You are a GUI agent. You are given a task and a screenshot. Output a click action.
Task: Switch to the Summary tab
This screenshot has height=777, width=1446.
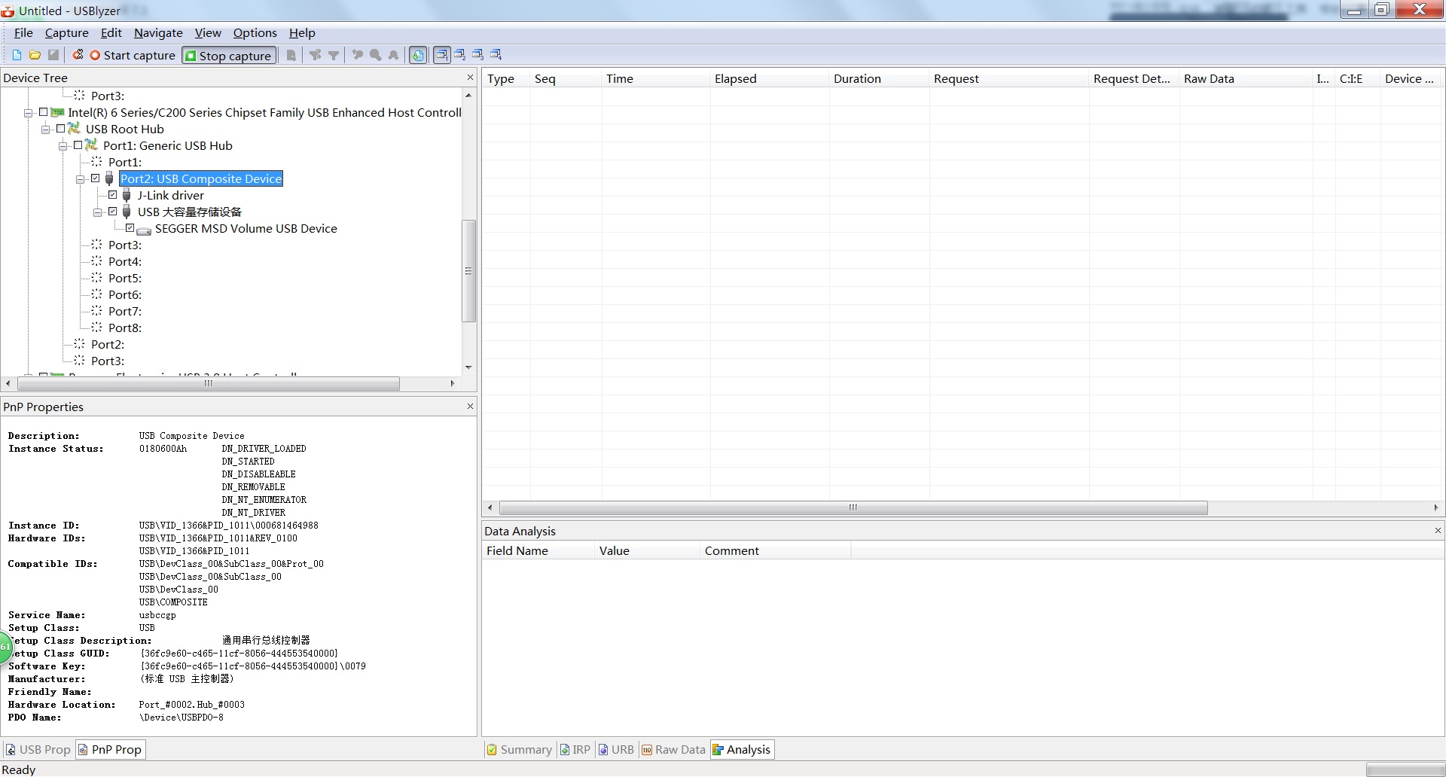click(519, 750)
